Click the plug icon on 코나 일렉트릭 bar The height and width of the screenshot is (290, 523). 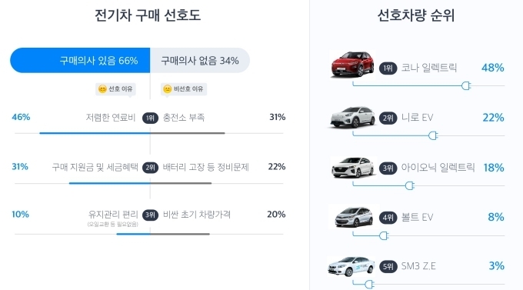point(466,85)
